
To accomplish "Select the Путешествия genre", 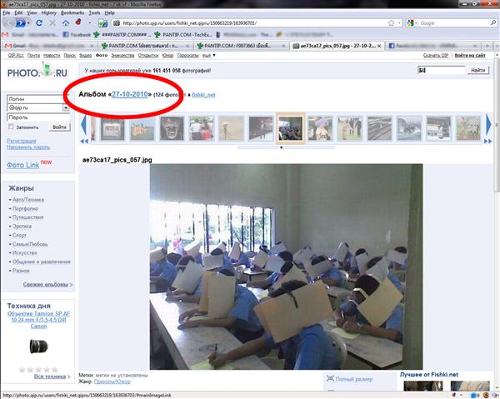I will [27, 217].
